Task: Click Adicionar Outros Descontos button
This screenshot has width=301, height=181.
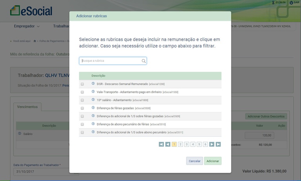Action: (266, 116)
